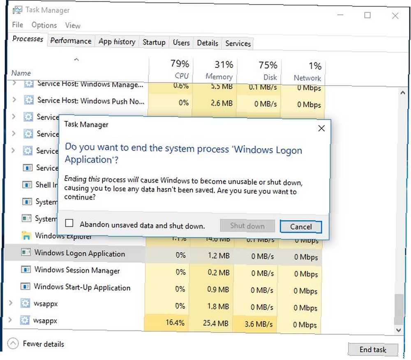Click End task button
The width and height of the screenshot is (411, 360).
click(373, 349)
